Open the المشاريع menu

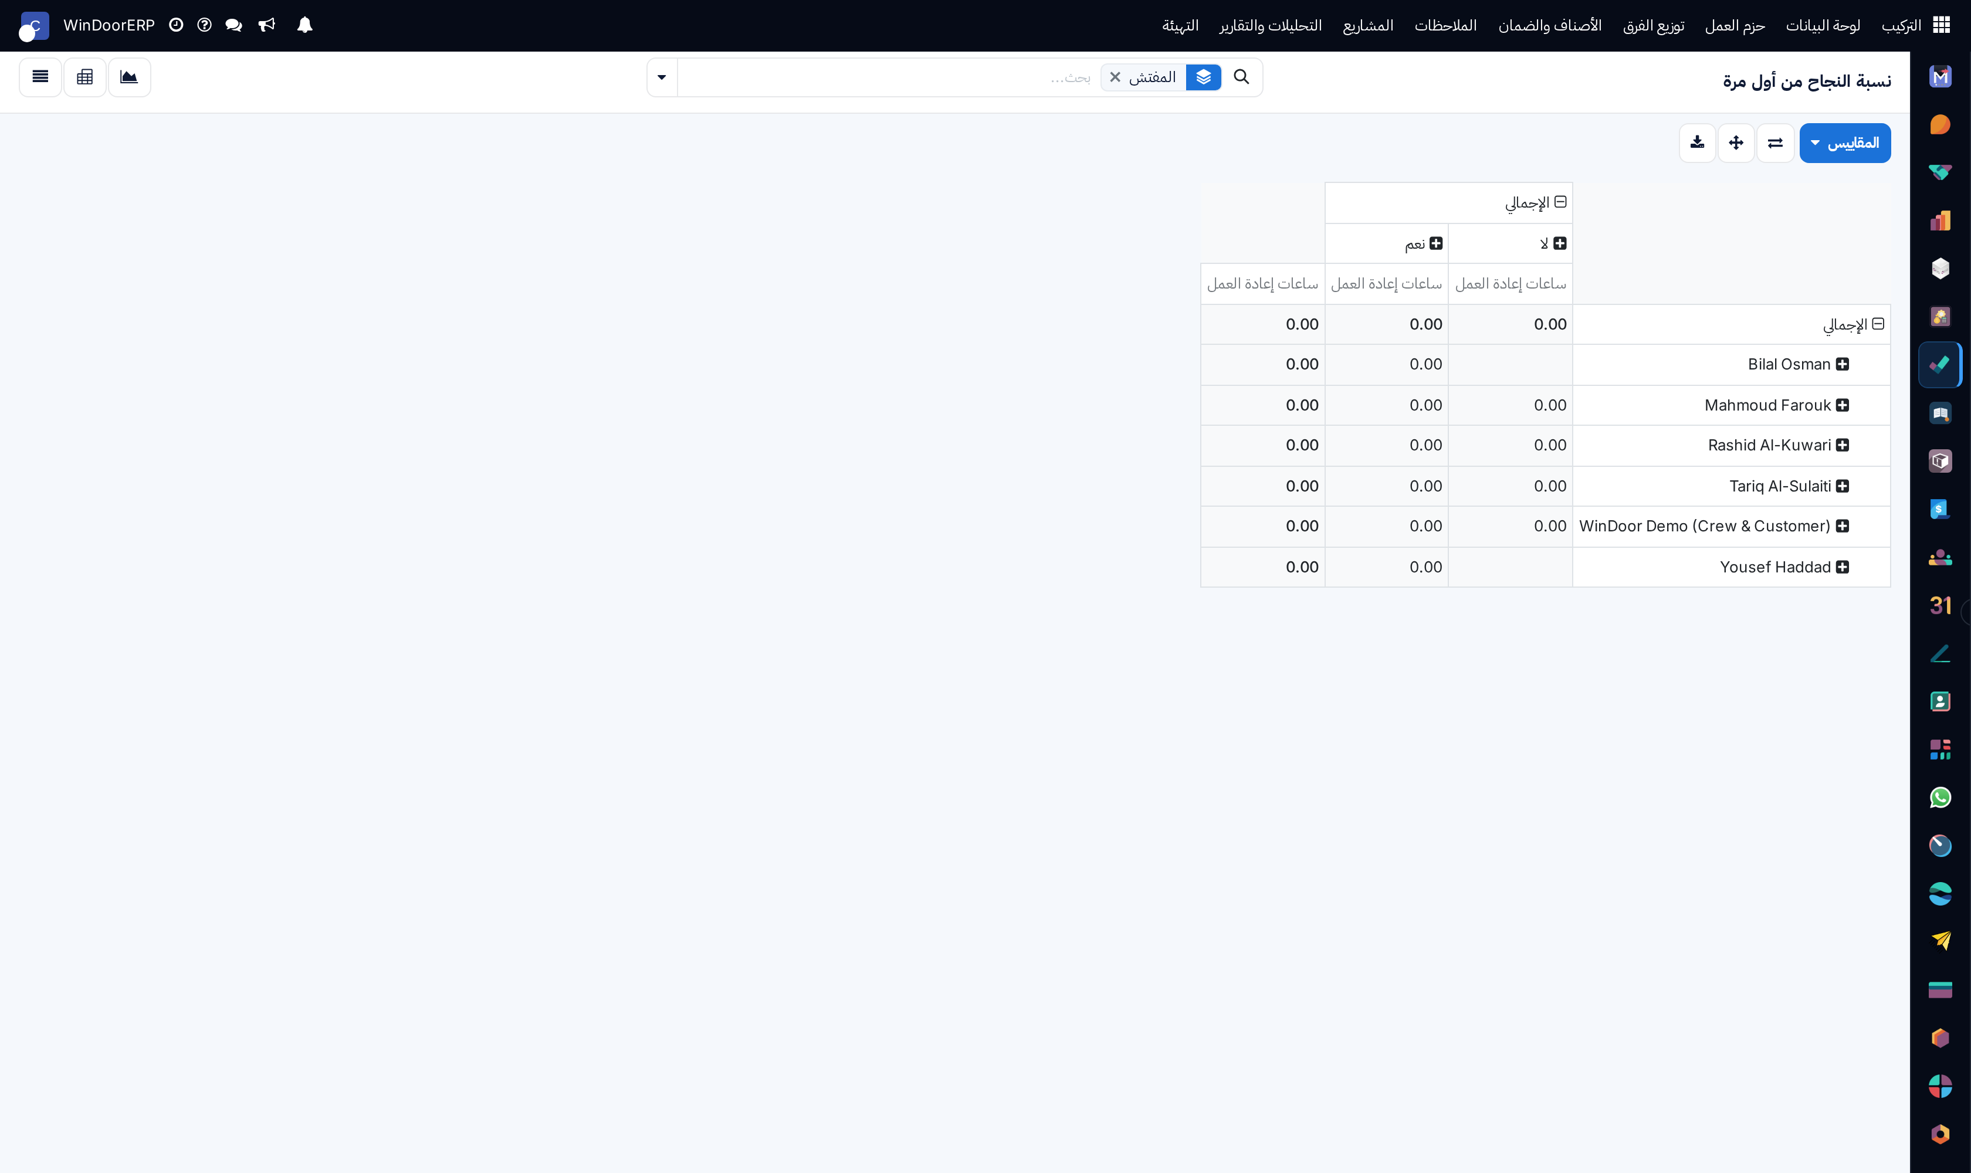click(1368, 25)
